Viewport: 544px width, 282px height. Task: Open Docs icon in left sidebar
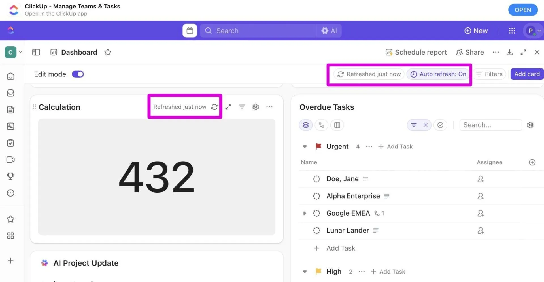coord(10,110)
